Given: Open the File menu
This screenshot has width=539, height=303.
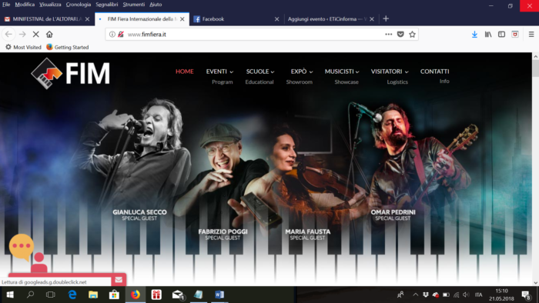Looking at the screenshot, I should tap(6, 5).
